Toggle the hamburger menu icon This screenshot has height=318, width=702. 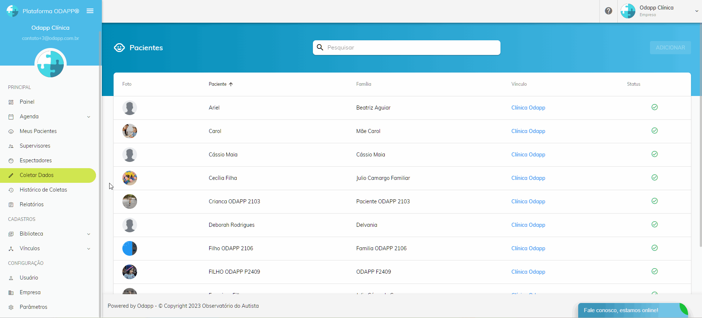point(90,11)
